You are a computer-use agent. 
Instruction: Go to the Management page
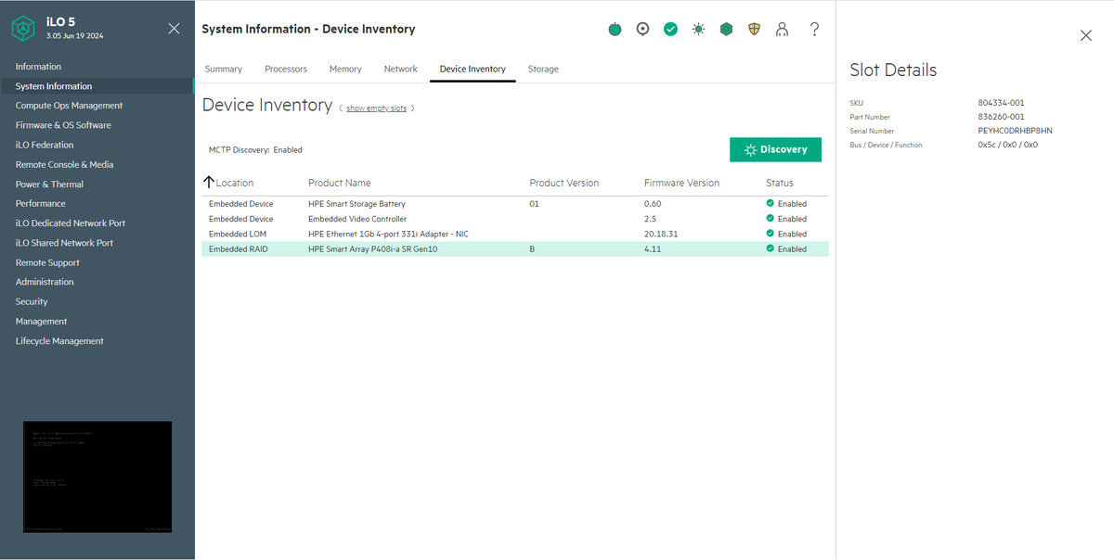click(x=41, y=321)
